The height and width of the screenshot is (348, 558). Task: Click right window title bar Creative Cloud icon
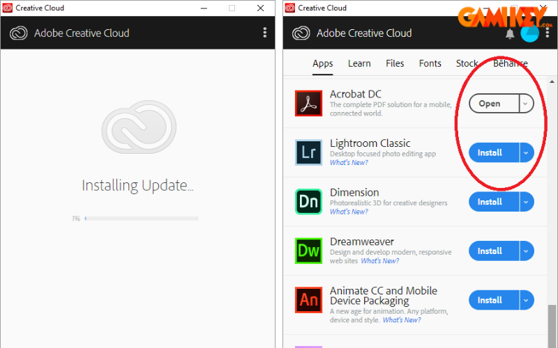tap(290, 8)
